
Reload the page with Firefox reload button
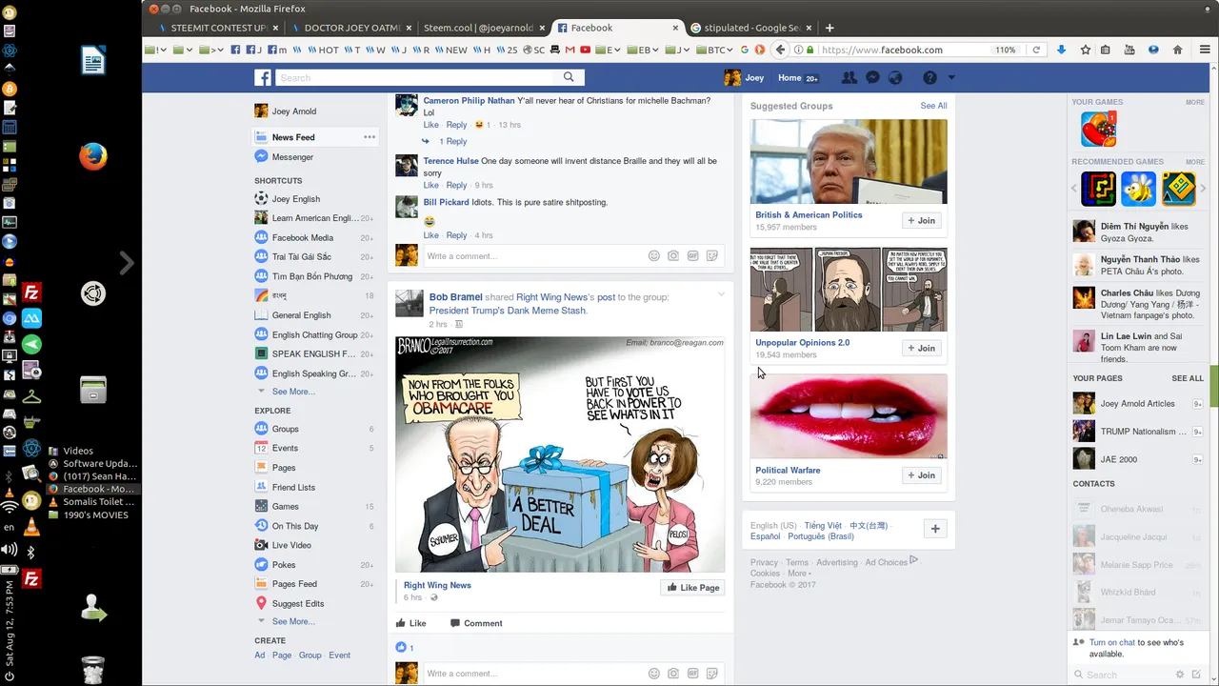click(x=1036, y=50)
